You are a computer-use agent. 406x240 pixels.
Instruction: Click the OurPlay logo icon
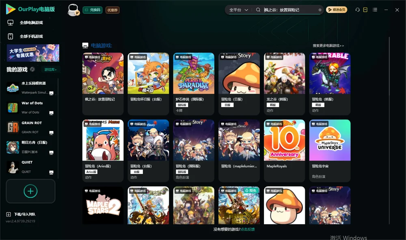pyautogui.click(x=11, y=9)
